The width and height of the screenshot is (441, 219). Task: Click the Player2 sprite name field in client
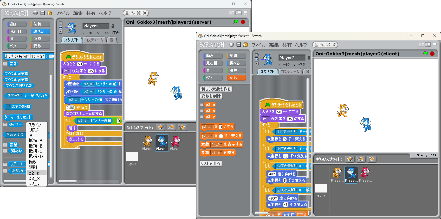click(x=292, y=58)
